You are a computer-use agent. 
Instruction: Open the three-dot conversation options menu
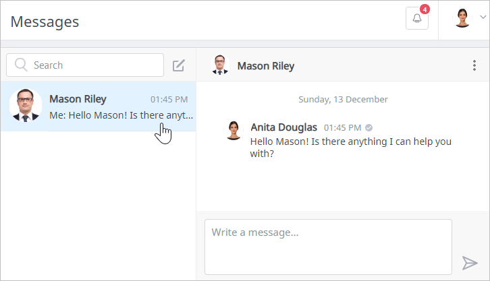pos(474,66)
